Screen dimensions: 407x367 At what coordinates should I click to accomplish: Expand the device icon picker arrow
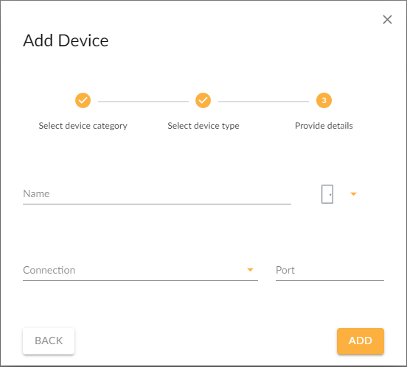tap(353, 194)
